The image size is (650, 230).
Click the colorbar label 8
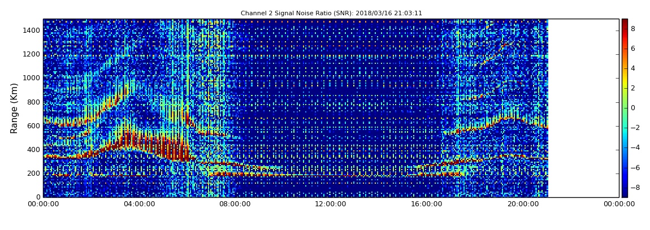tap(633, 29)
